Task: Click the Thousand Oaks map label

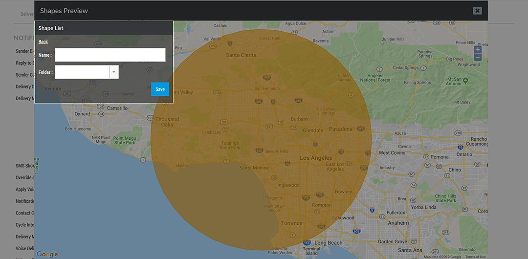Action: [x=167, y=122]
